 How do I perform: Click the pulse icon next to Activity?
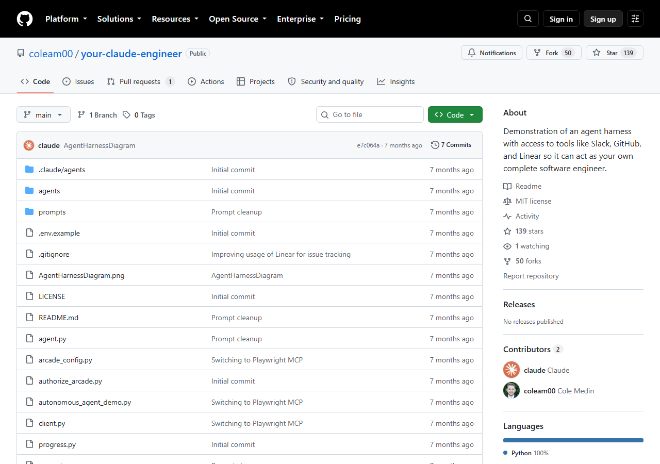pyautogui.click(x=507, y=216)
